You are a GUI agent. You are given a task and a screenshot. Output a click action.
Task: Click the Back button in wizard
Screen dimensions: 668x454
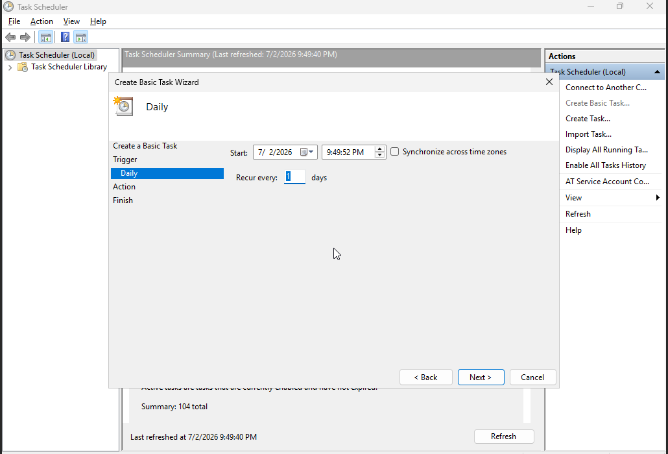(x=426, y=377)
